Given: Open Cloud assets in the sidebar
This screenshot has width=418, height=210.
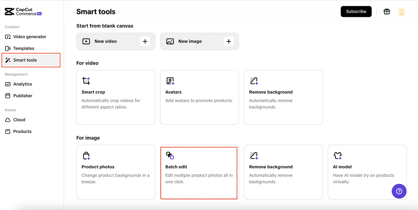Looking at the screenshot, I should pyautogui.click(x=19, y=120).
